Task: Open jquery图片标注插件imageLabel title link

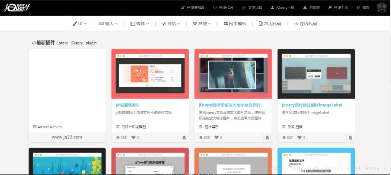Action: point(312,105)
